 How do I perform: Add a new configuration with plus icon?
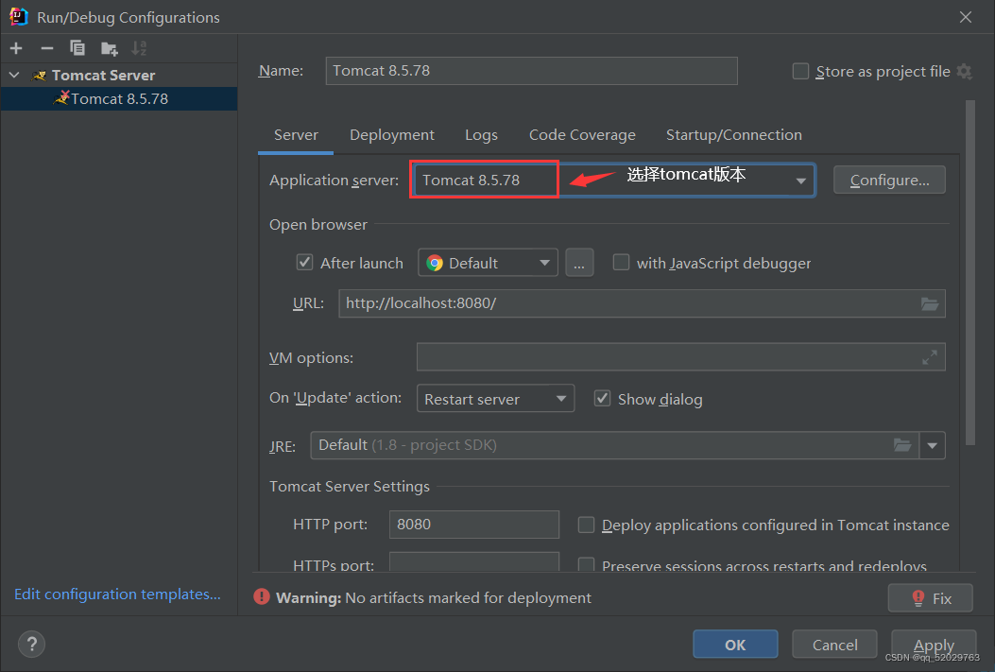(x=16, y=48)
